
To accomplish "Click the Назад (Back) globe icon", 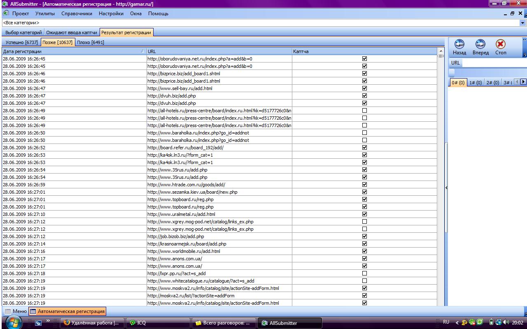I will [459, 44].
